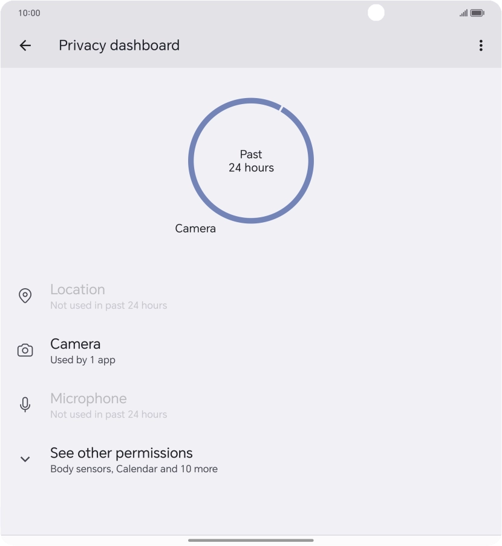Tap the 10:00 clock in status bar
Image resolution: width=502 pixels, height=546 pixels.
tap(29, 13)
